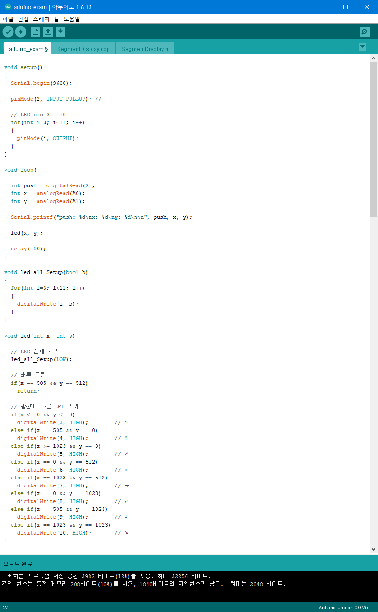Switch to the SegmentDisplay.h tab
This screenshot has height=612, width=378.
(145, 49)
